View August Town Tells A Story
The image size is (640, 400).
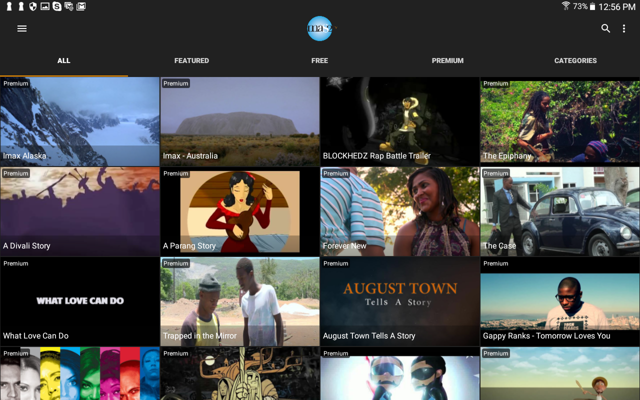(x=400, y=301)
